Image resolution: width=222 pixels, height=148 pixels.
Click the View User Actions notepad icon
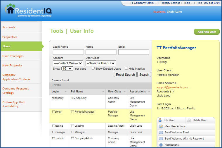point(161,126)
